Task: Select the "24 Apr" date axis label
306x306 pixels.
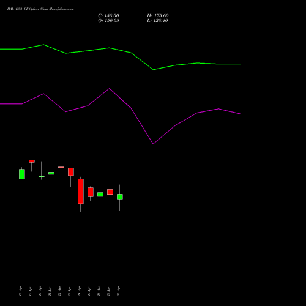Action: tap(79, 291)
